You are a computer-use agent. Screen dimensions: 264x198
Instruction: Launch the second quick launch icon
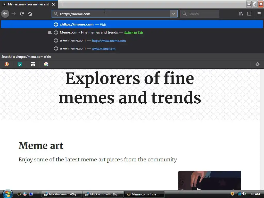point(25,194)
